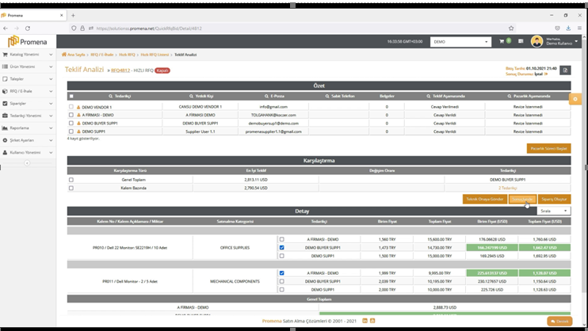Expand Raporlama chevron
Screen dimensions: 588x331
[51, 127]
